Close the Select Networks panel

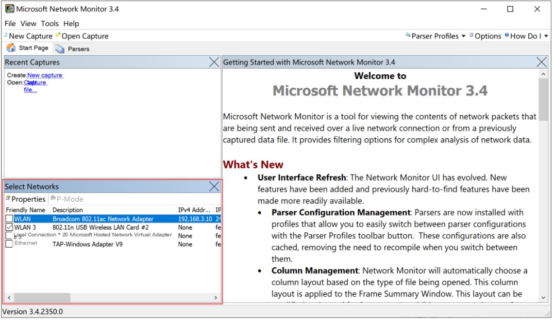pyautogui.click(x=214, y=187)
